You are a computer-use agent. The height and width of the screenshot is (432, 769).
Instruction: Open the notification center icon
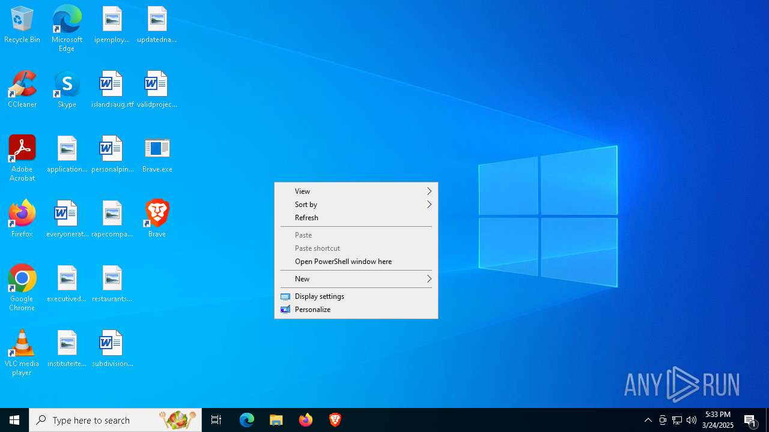coord(750,420)
